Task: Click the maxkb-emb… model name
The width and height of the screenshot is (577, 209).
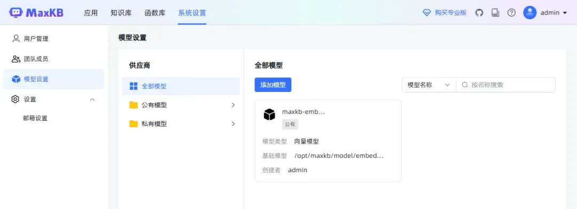Action: (x=303, y=112)
